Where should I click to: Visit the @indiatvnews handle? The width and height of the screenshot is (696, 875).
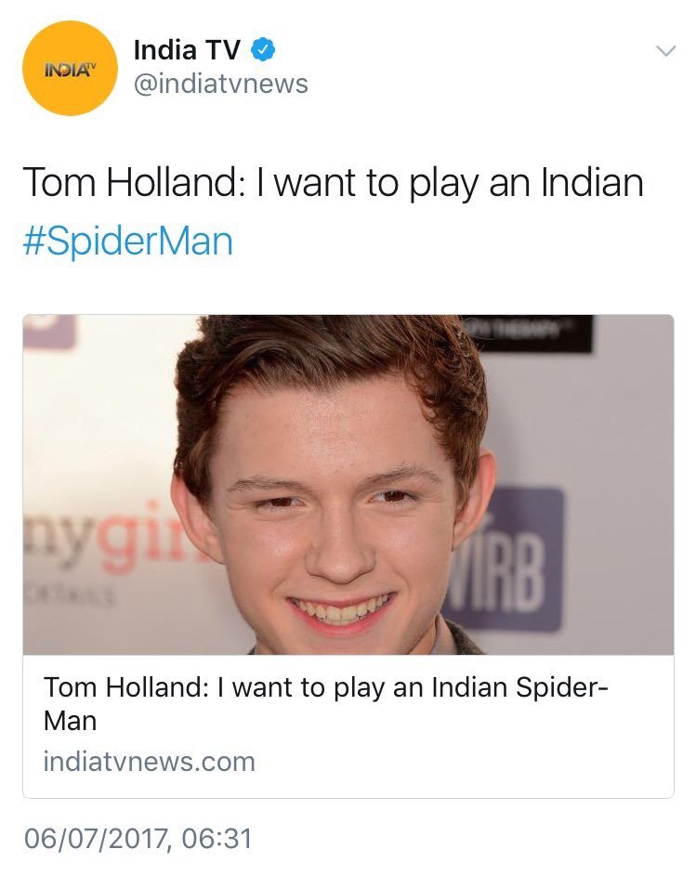pyautogui.click(x=220, y=85)
